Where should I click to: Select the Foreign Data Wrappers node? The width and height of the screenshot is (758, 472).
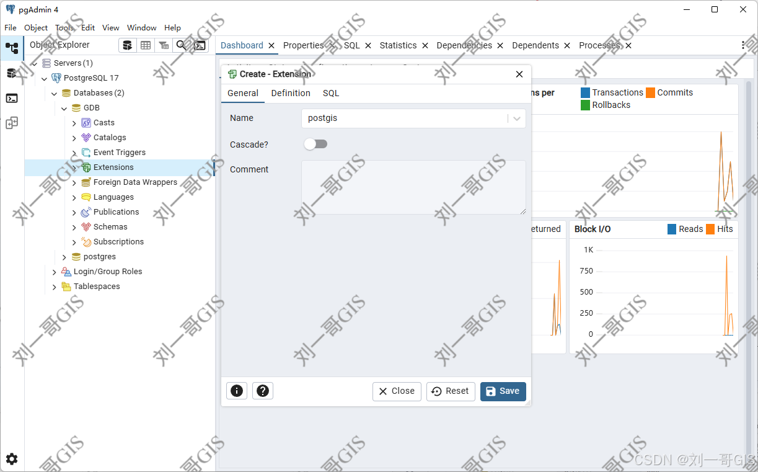135,182
